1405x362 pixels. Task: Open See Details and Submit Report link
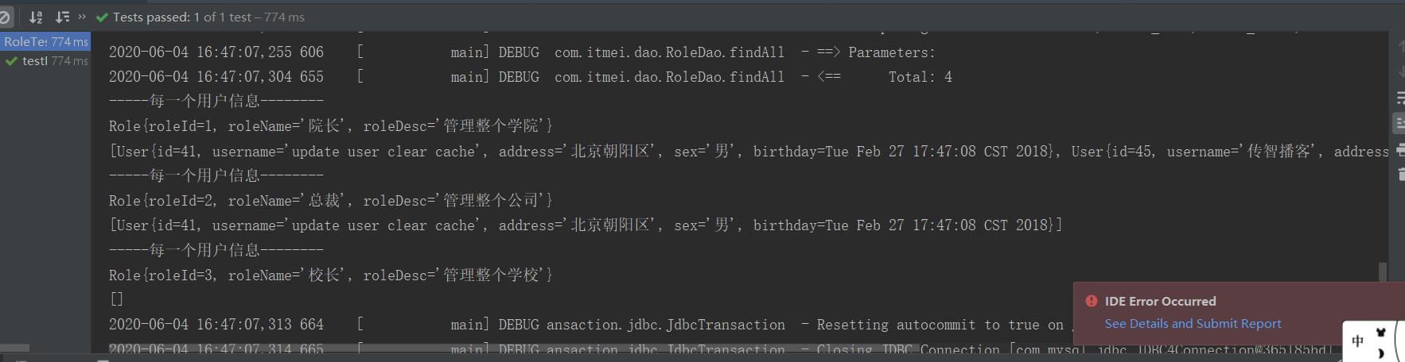[1193, 323]
